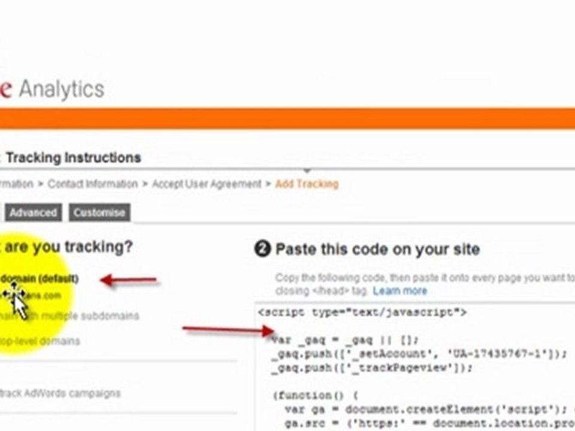Choose the multiple subdomains option
This screenshot has width=575, height=431.
[x=69, y=315]
